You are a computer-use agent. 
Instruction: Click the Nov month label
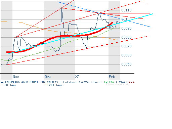pos(16,77)
